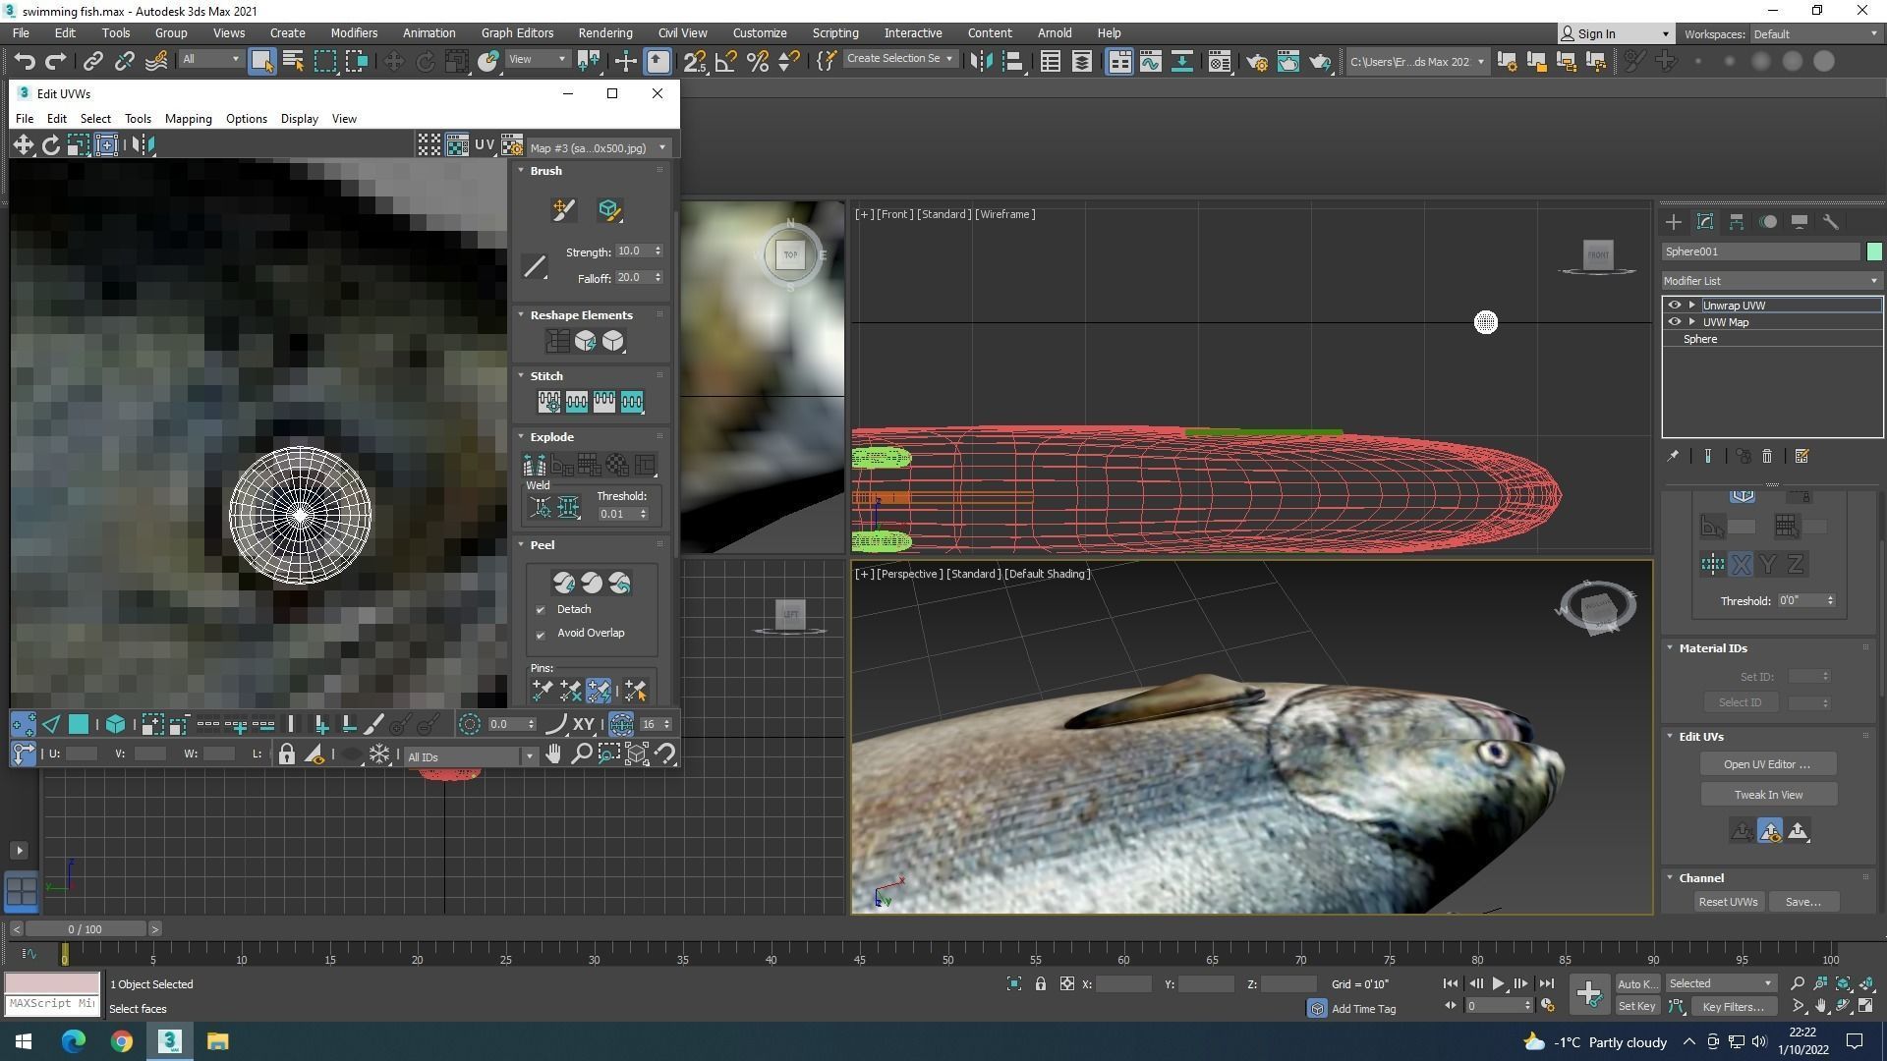Screen dimensions: 1887x1061
Task: Click the Remove modifier trash icon
Action: click(x=1766, y=456)
